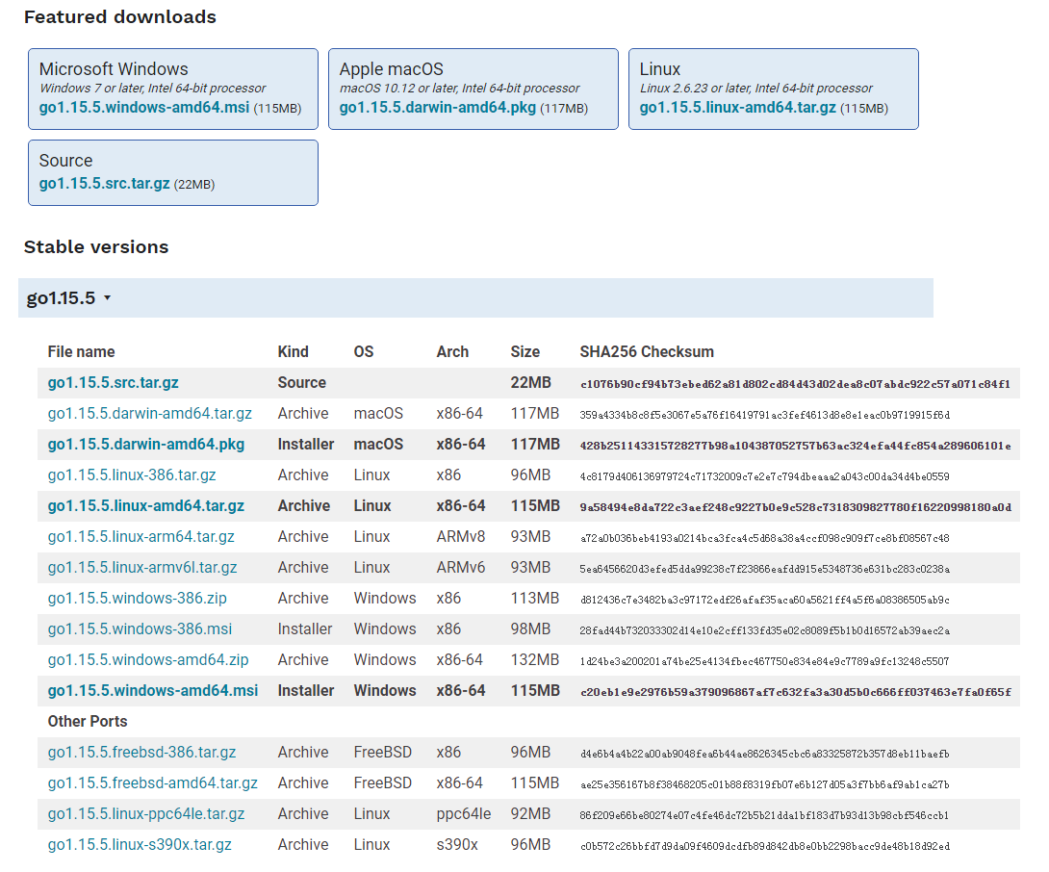Click the 'Arch' column header
The width and height of the screenshot is (1049, 872).
(x=453, y=352)
